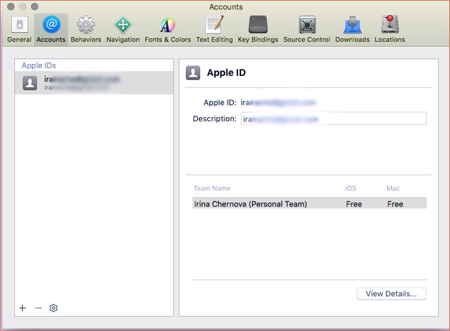Remove selected account with minus button
Image resolution: width=450 pixels, height=331 pixels.
coord(38,308)
